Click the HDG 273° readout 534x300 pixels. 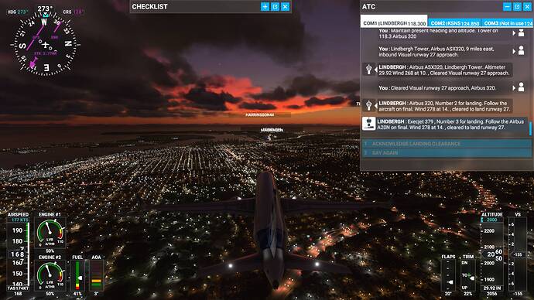(18, 12)
